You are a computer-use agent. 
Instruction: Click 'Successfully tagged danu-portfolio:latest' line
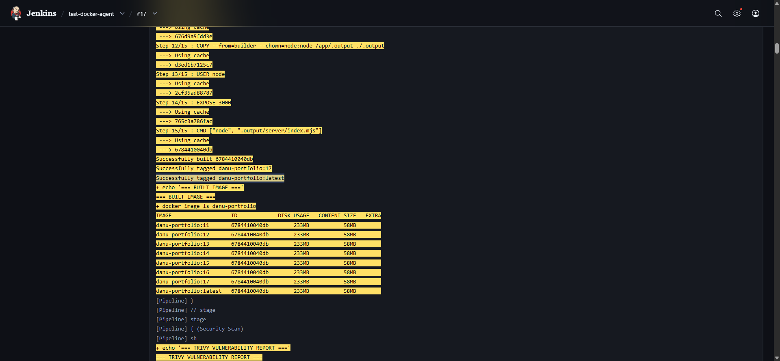[x=220, y=178]
